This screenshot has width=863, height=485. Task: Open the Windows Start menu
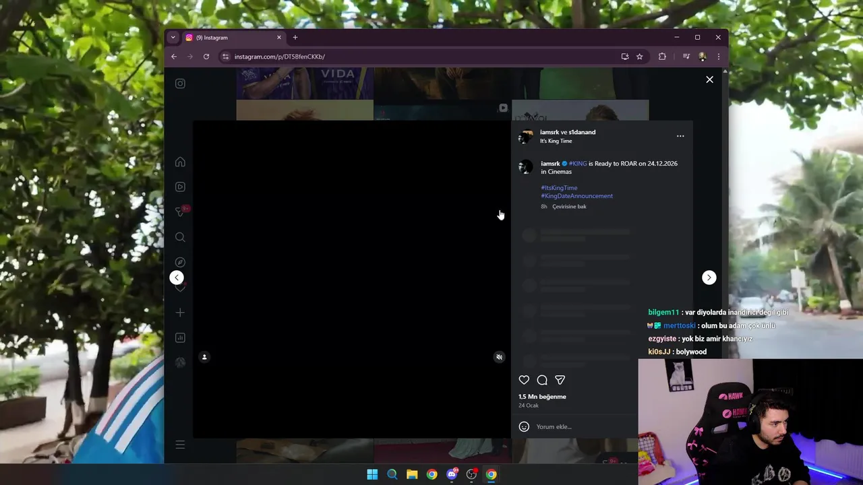point(372,474)
